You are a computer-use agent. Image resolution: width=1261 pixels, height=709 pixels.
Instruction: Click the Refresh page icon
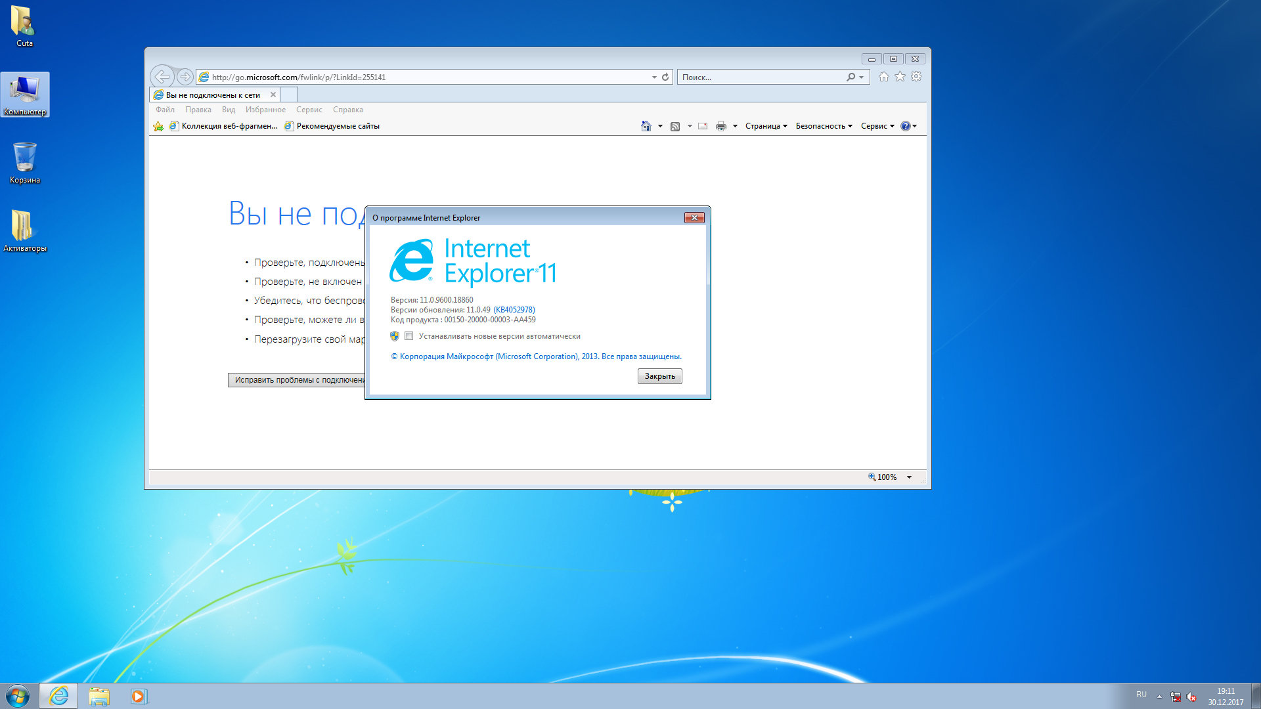point(665,77)
